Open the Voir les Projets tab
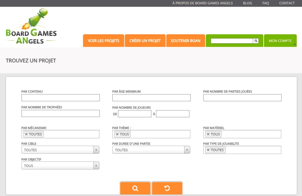This screenshot has height=196, width=302. pyautogui.click(x=104, y=41)
